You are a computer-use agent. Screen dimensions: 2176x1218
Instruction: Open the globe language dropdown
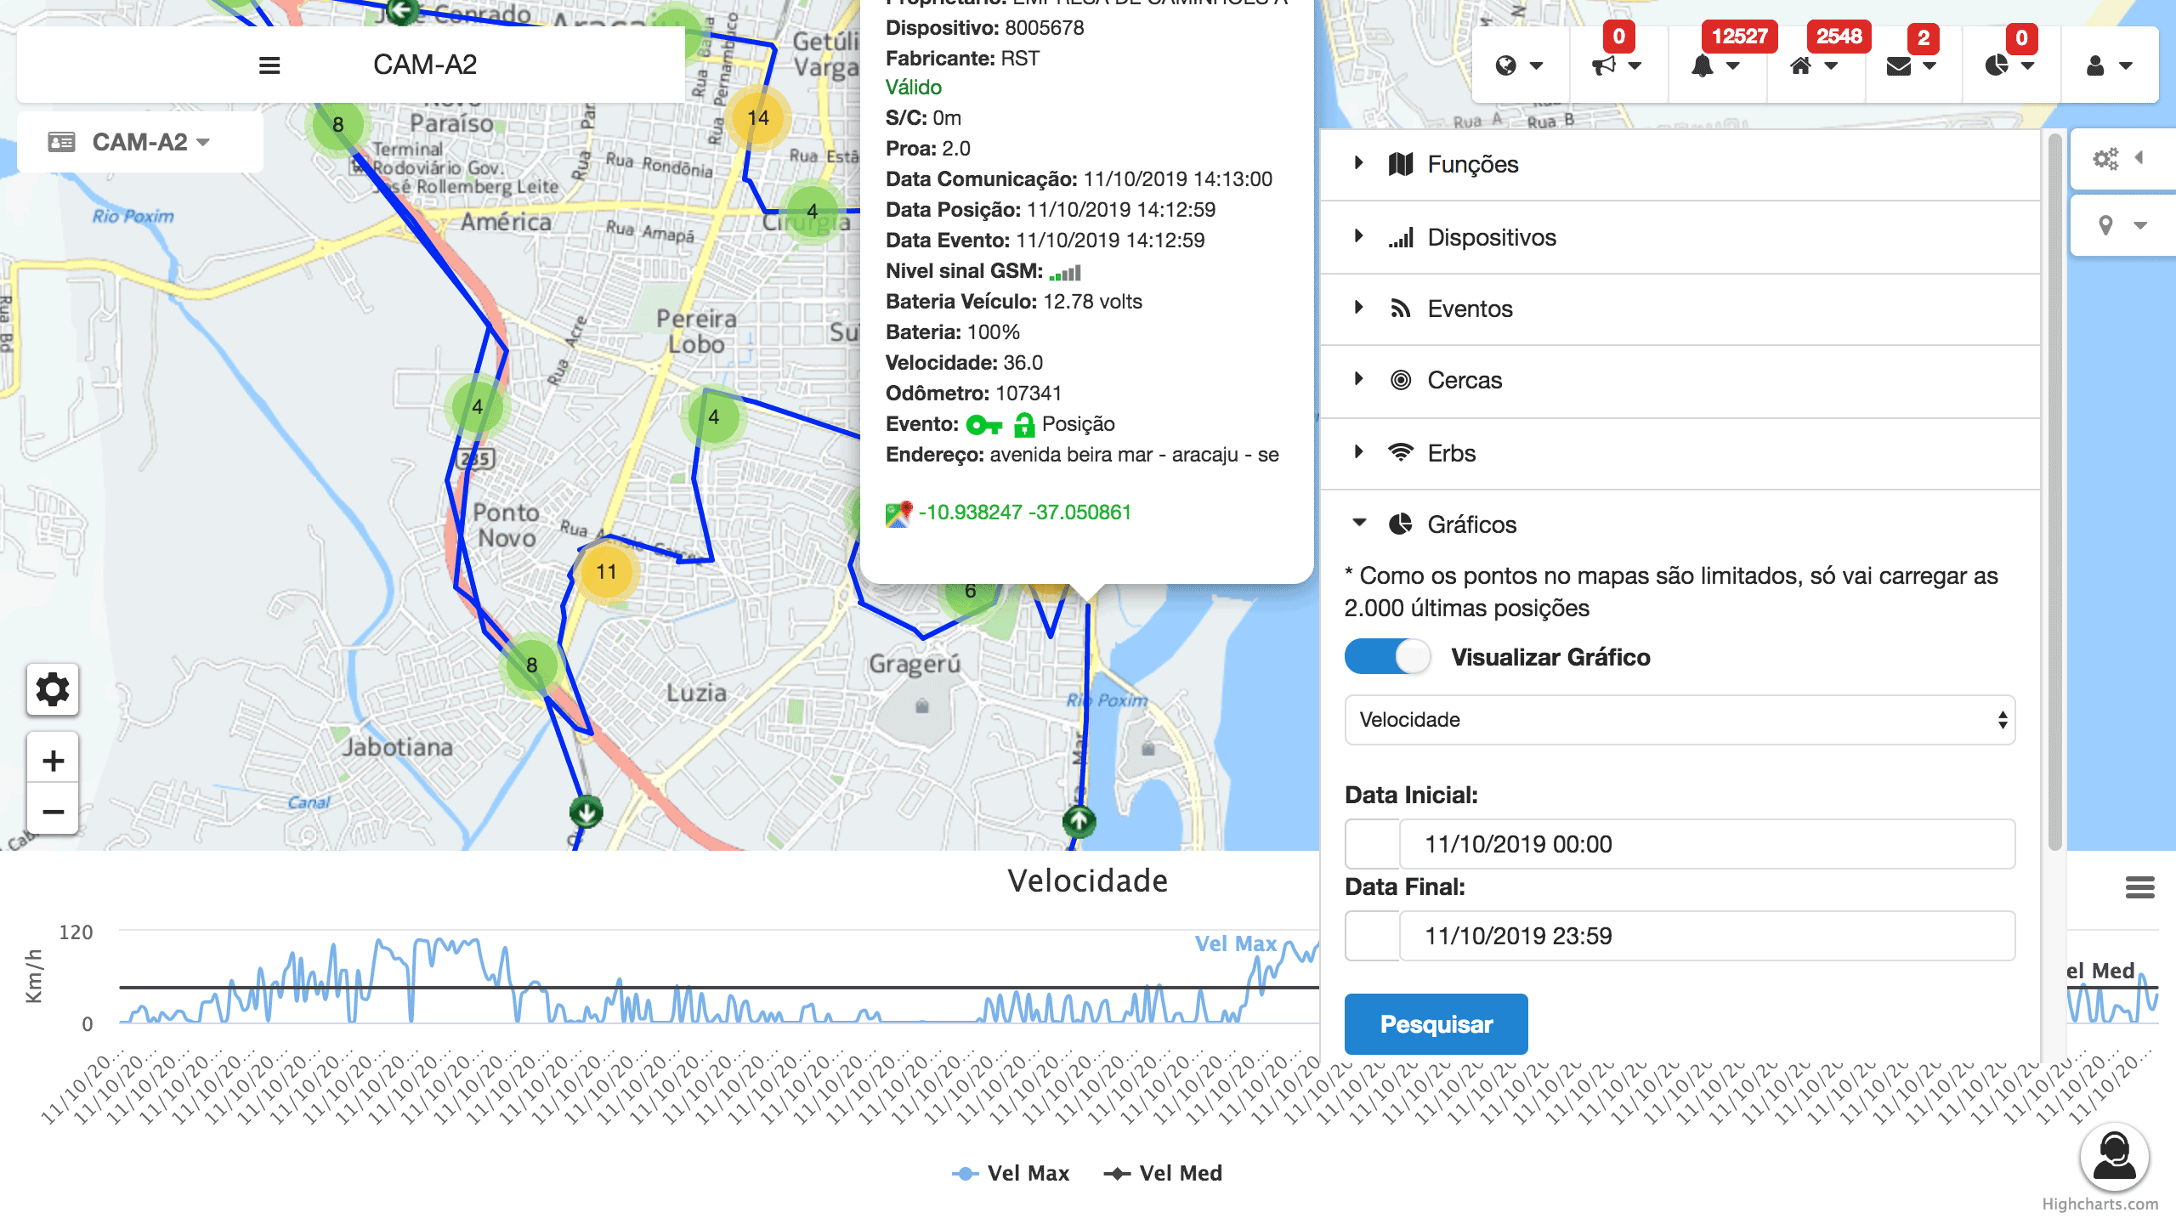[1519, 65]
